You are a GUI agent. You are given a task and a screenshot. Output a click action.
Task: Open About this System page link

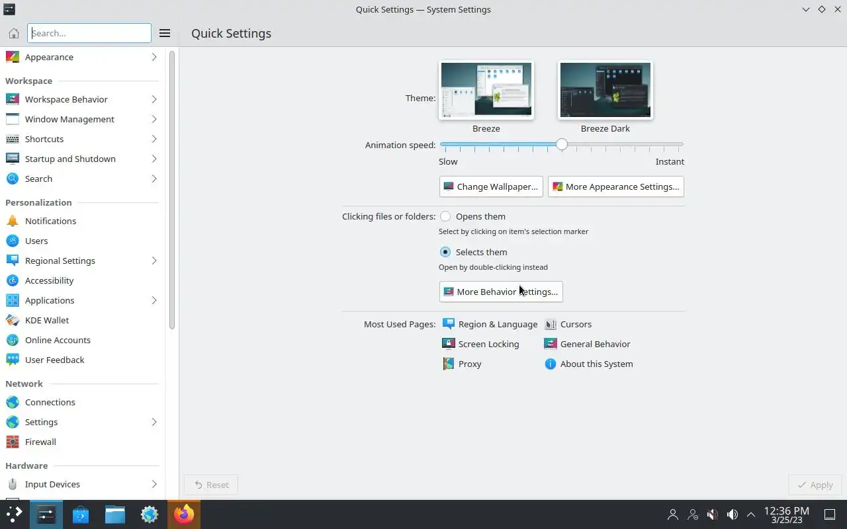588,364
